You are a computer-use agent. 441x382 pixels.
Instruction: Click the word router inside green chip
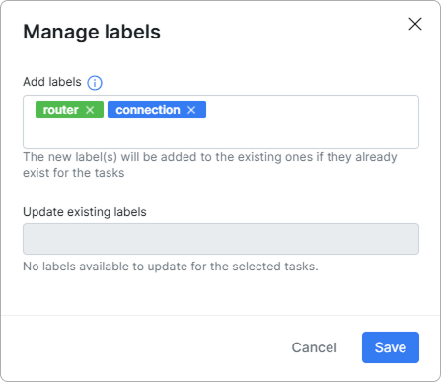[x=61, y=110]
